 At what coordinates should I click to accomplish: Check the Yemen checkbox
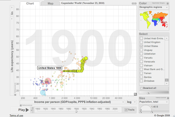tap(141, 73)
